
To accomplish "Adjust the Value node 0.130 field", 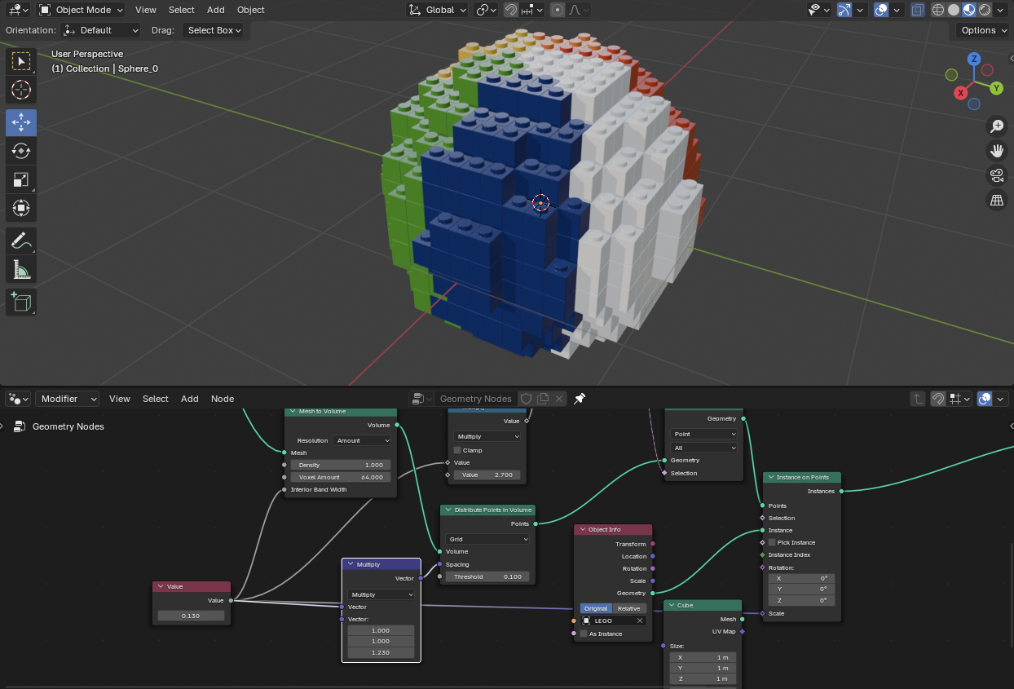I will 191,616.
